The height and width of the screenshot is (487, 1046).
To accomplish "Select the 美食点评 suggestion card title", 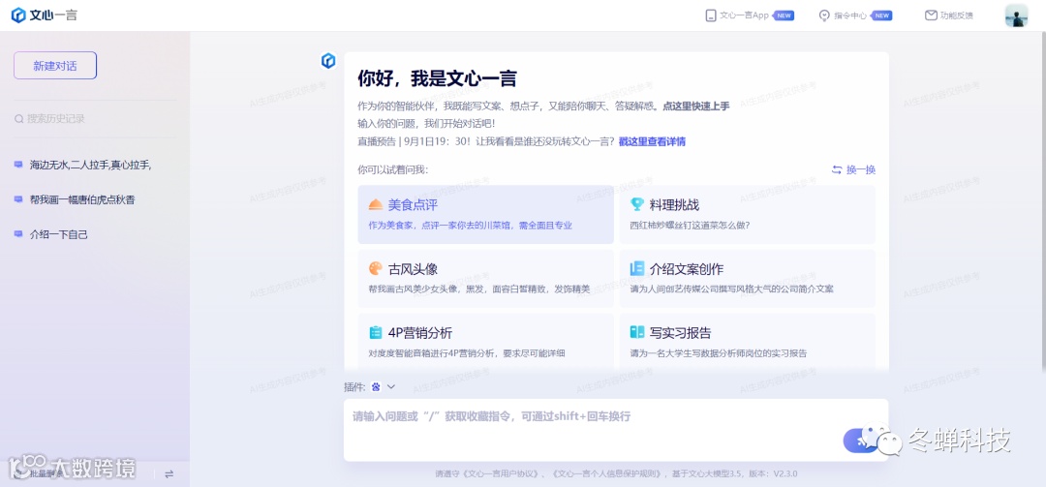I will 413,205.
